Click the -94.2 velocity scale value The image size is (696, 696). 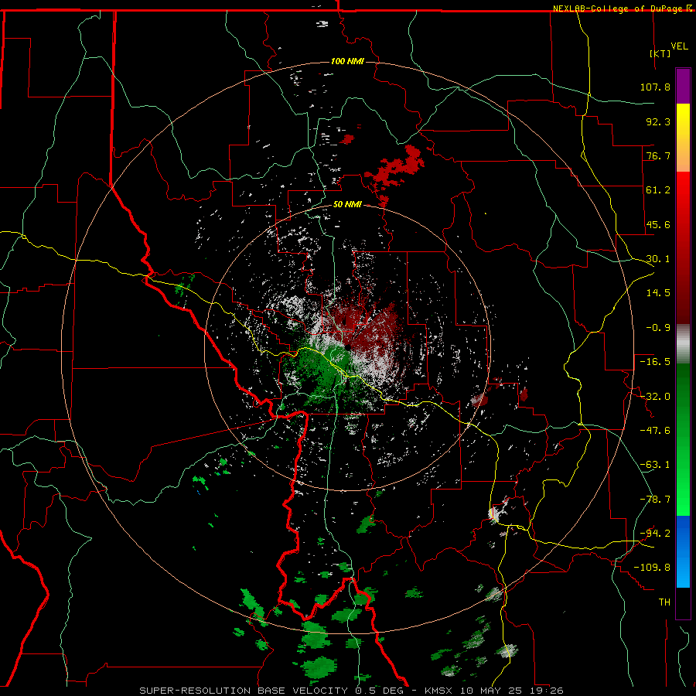(x=655, y=533)
